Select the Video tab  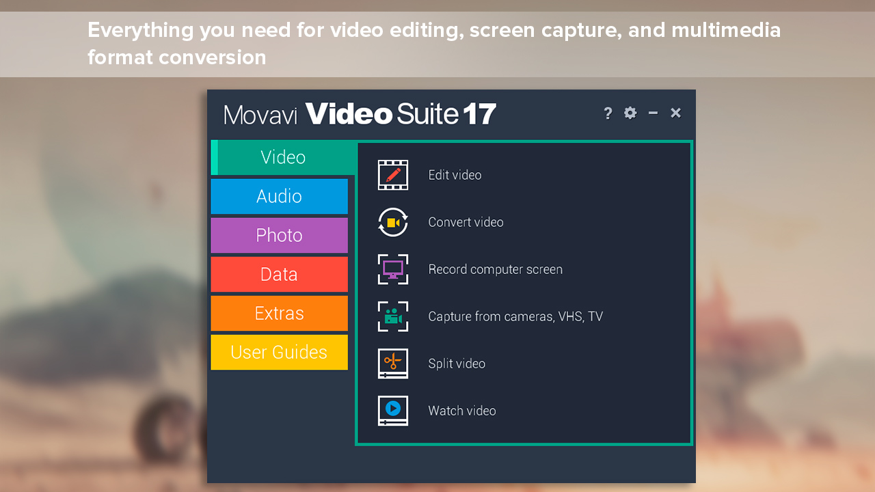click(x=283, y=157)
